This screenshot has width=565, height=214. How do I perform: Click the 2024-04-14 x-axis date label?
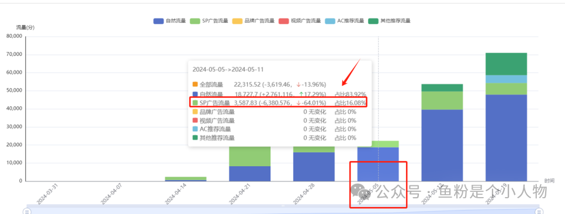coord(176,193)
